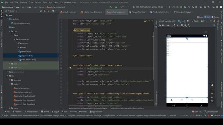Open the Galaxy Nexus device selector dropdown

click(149, 7)
